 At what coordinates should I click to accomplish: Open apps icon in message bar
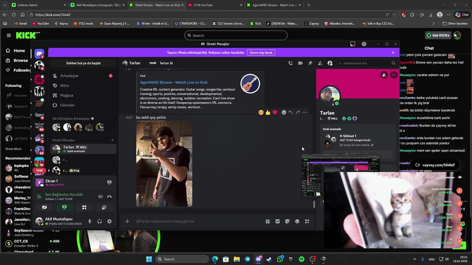coord(307,221)
